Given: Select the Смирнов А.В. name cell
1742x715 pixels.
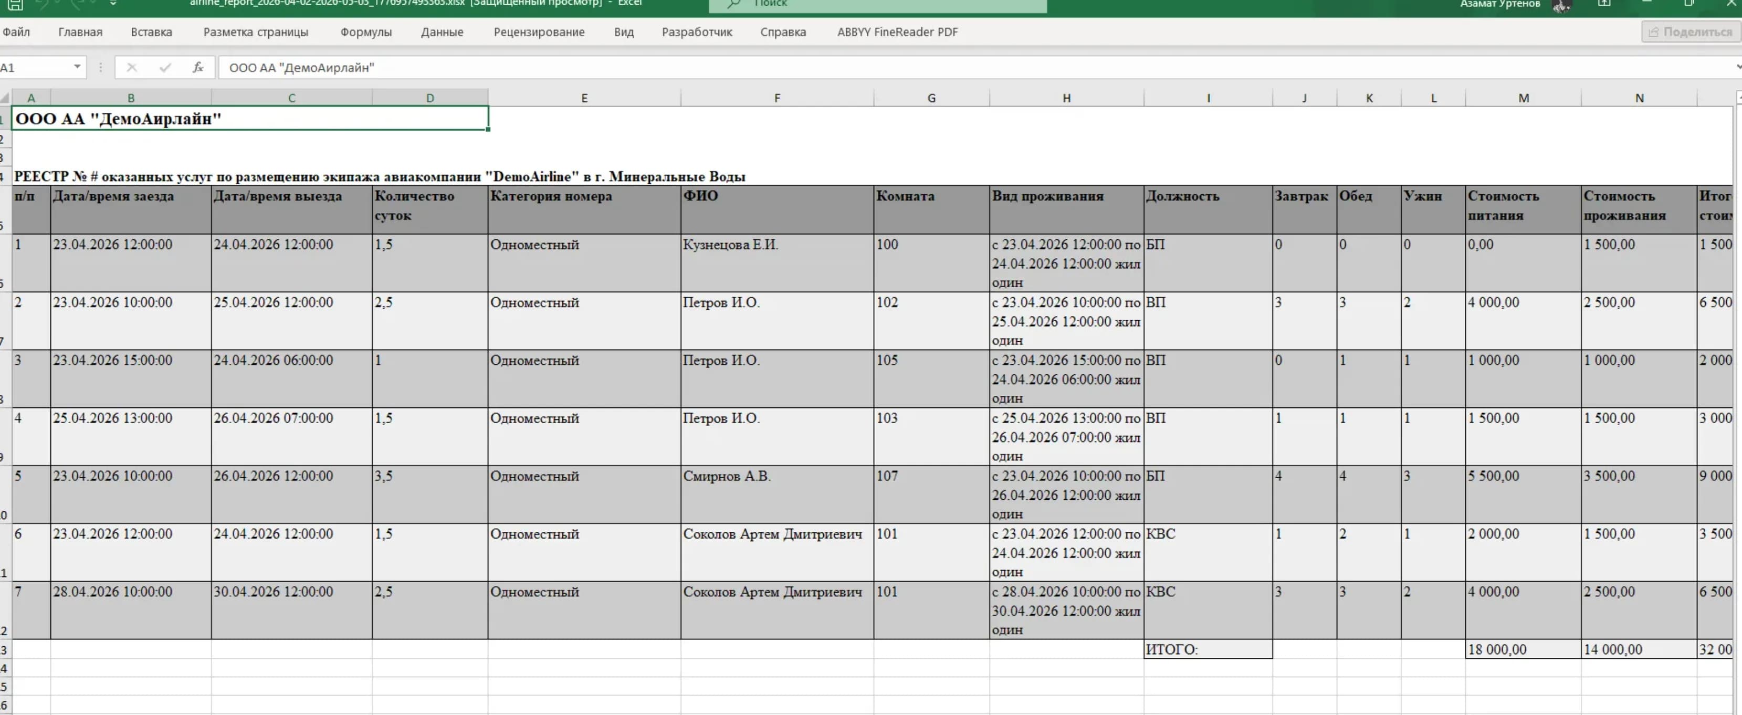Looking at the screenshot, I should tap(777, 495).
